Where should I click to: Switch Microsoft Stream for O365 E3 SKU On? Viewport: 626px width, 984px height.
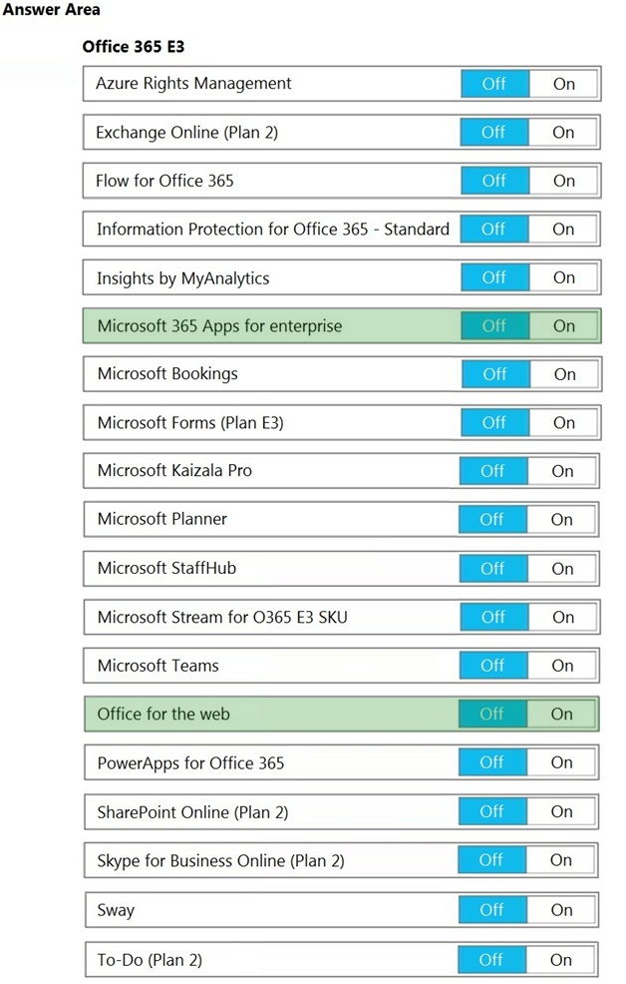(x=563, y=617)
